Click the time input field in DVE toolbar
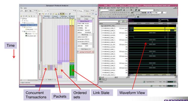Viewport: 188px width, 101px height. coord(104,10)
